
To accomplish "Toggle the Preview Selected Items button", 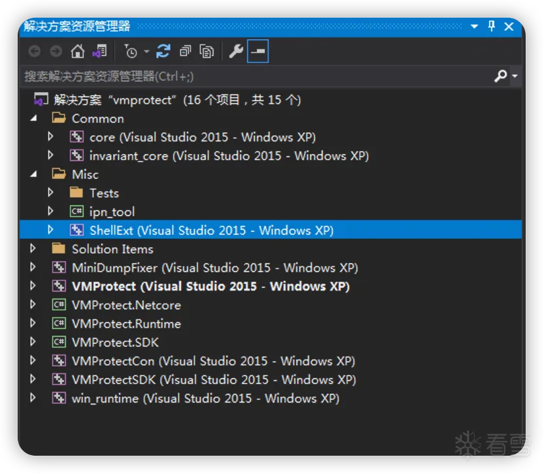I will click(x=258, y=52).
